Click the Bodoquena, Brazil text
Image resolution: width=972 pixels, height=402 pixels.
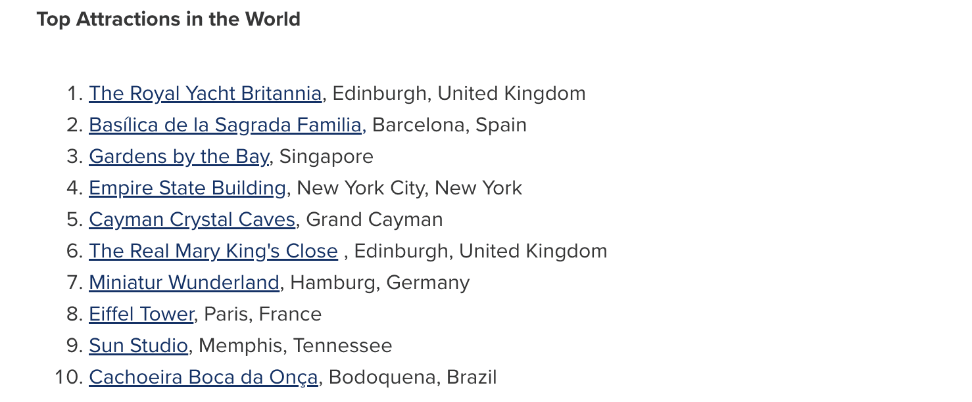pyautogui.click(x=413, y=378)
